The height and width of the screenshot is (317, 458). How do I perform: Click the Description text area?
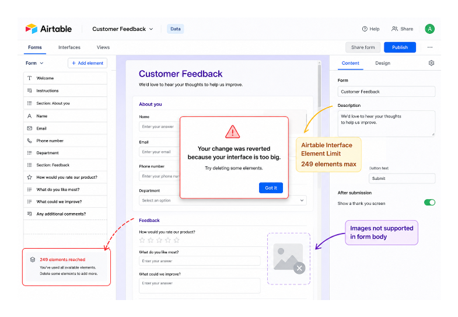click(x=386, y=123)
